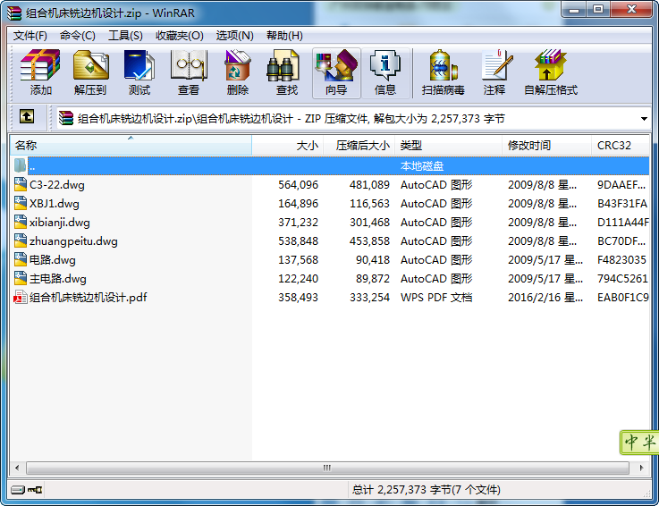Click 自解压格式 (SFX) toolbar icon
The image size is (659, 506).
551,72
